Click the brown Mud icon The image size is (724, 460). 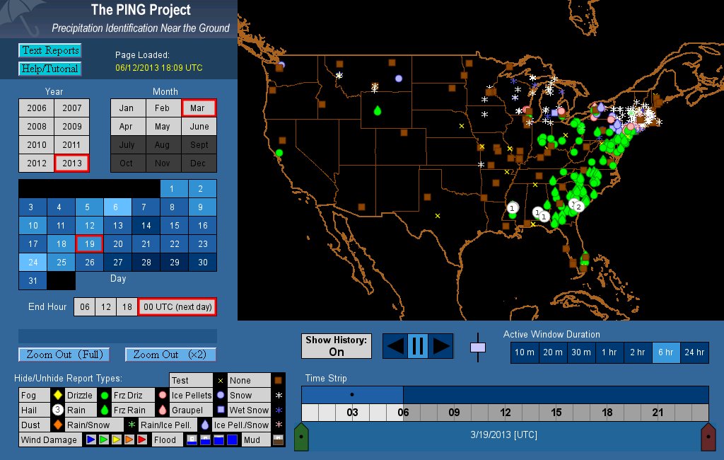point(278,439)
